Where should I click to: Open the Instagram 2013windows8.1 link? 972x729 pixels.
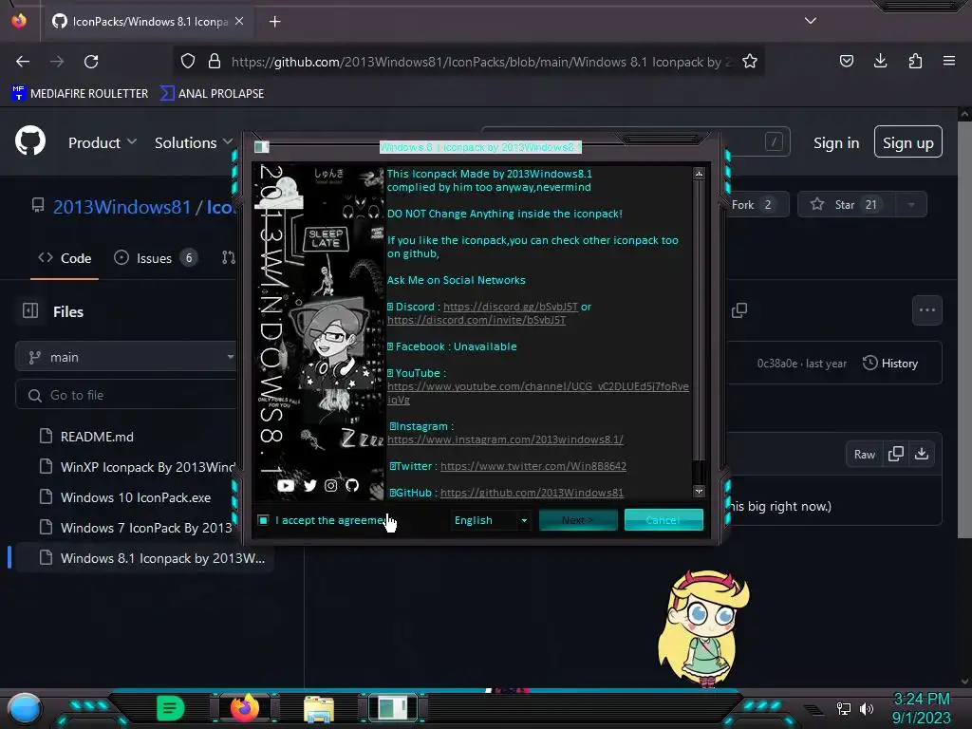coord(505,439)
